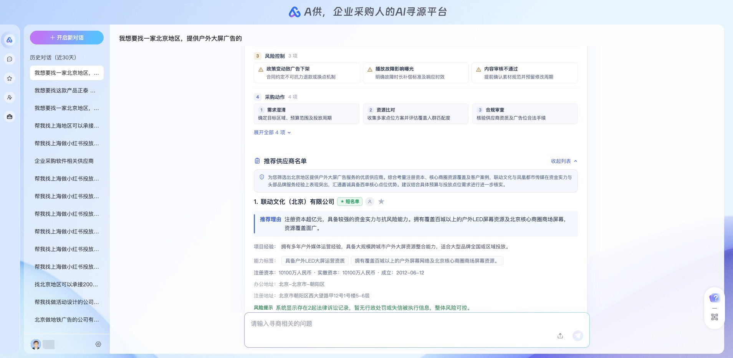Click the 注册地址 address line
The height and width of the screenshot is (358, 733).
[311, 296]
